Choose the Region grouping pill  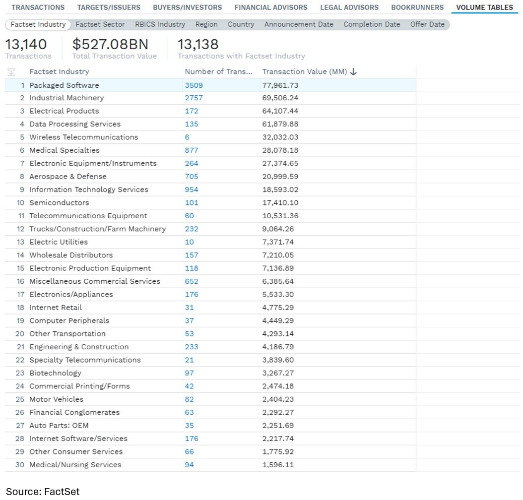point(206,24)
